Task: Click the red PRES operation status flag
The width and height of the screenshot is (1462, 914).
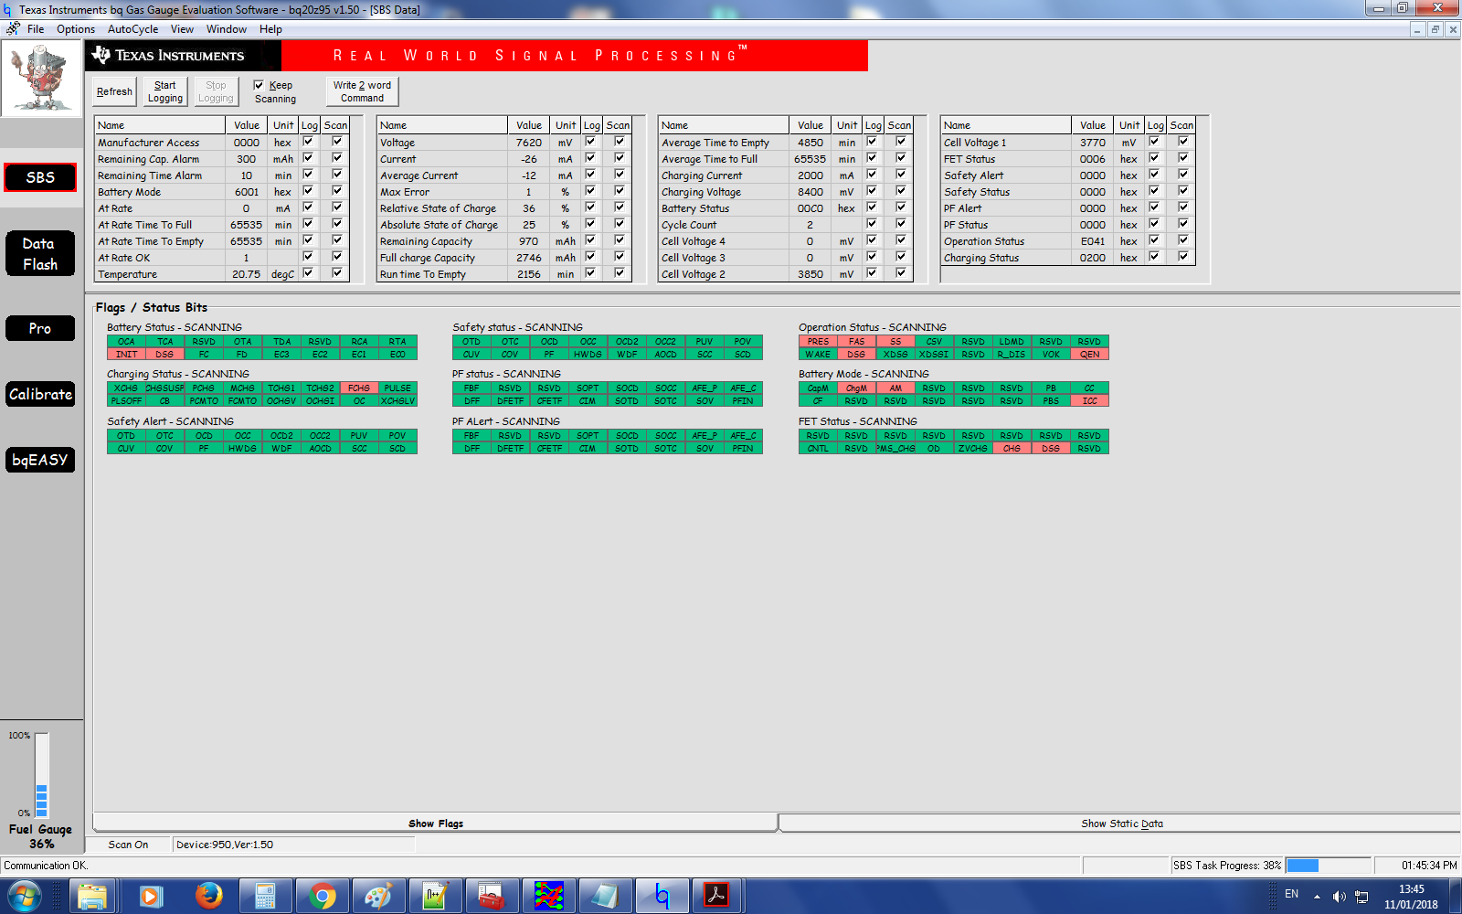Action: [x=818, y=342]
